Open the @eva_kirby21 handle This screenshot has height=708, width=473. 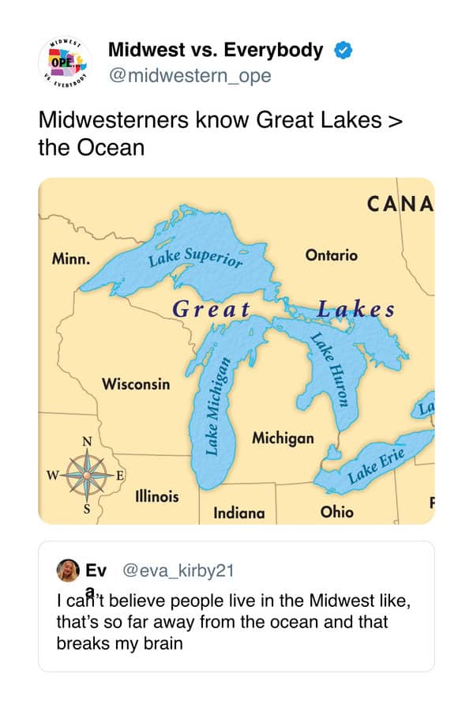click(178, 571)
